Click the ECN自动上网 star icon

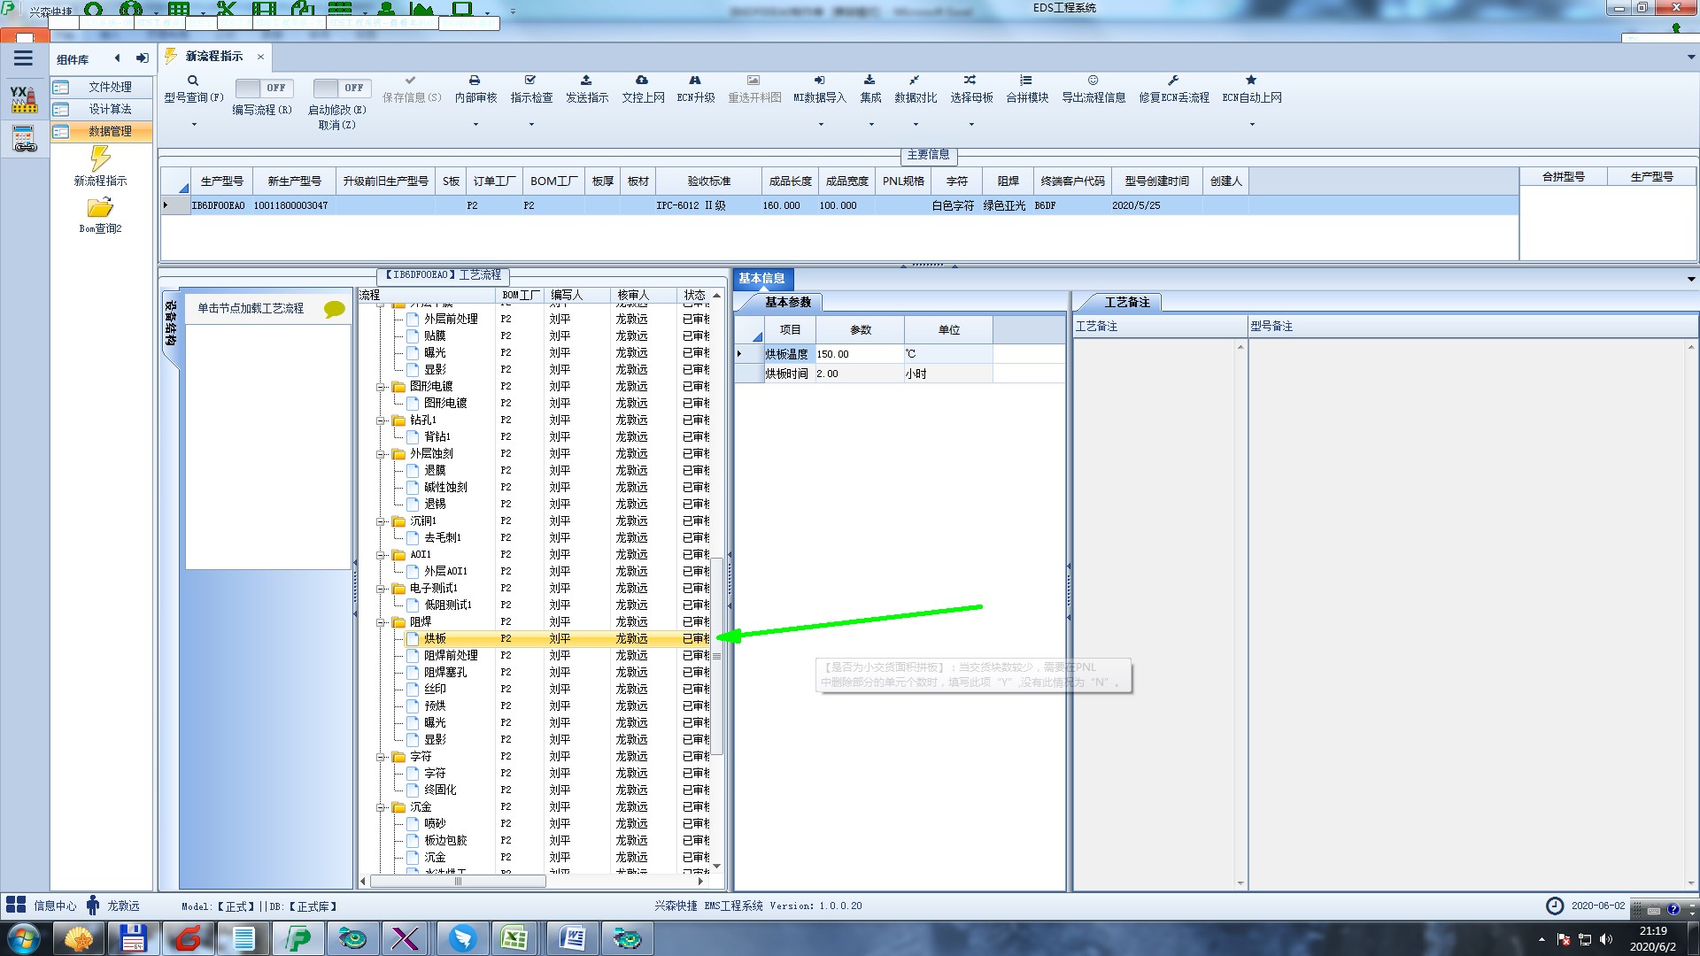tap(1251, 81)
